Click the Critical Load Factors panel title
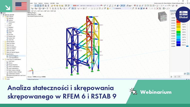The height and width of the screenshot is (107, 190). point(33,79)
